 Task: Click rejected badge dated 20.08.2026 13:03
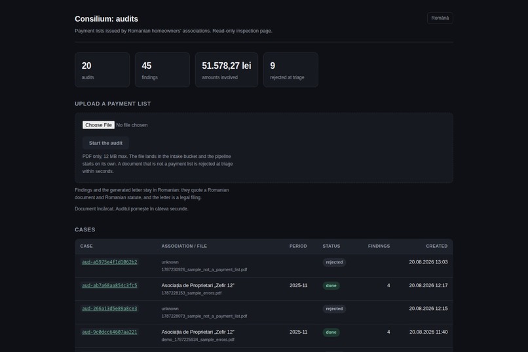pyautogui.click(x=334, y=262)
